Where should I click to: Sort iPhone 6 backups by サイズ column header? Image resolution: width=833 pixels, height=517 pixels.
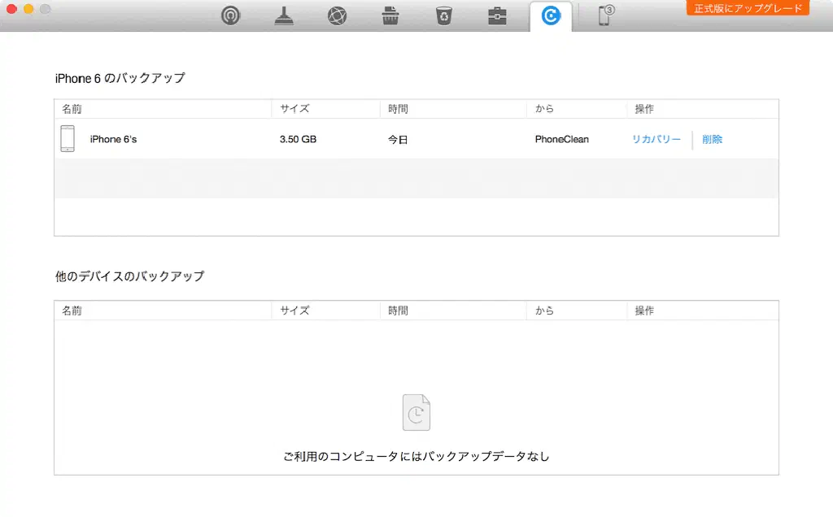coord(294,109)
